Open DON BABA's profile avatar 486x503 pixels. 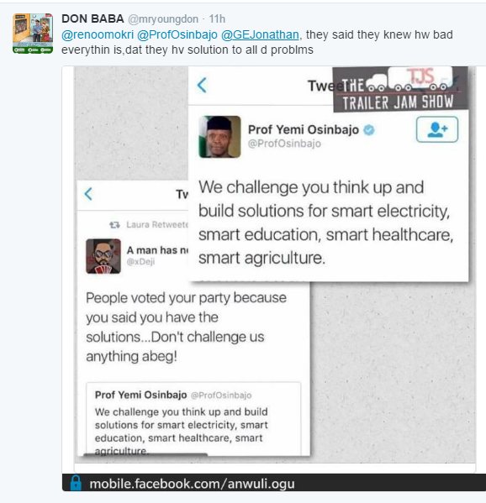tap(33, 34)
